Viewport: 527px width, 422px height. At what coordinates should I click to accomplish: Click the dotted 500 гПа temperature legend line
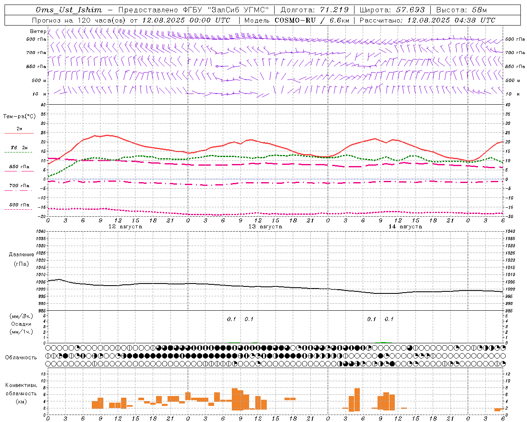pyautogui.click(x=18, y=209)
